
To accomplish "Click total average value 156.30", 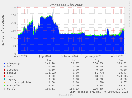I will pyautogui.click(x=98, y=89).
